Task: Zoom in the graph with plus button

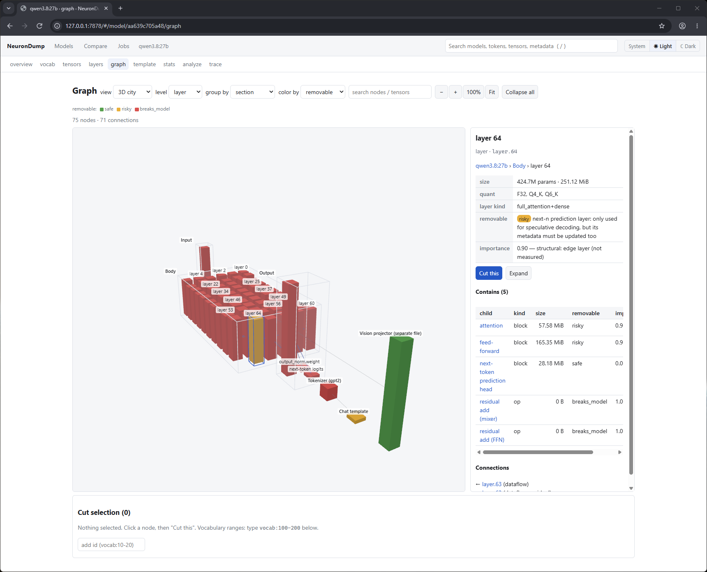Action: 455,92
